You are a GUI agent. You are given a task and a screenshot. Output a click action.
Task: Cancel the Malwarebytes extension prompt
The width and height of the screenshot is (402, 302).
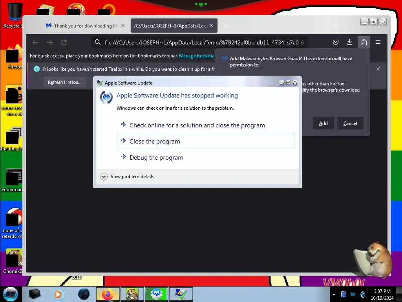coord(350,123)
